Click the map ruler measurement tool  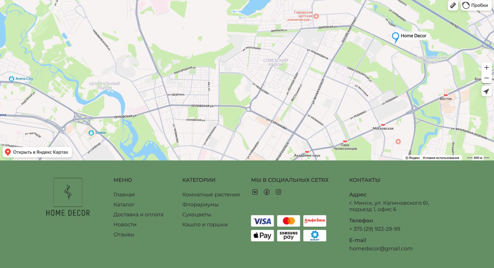[453, 5]
